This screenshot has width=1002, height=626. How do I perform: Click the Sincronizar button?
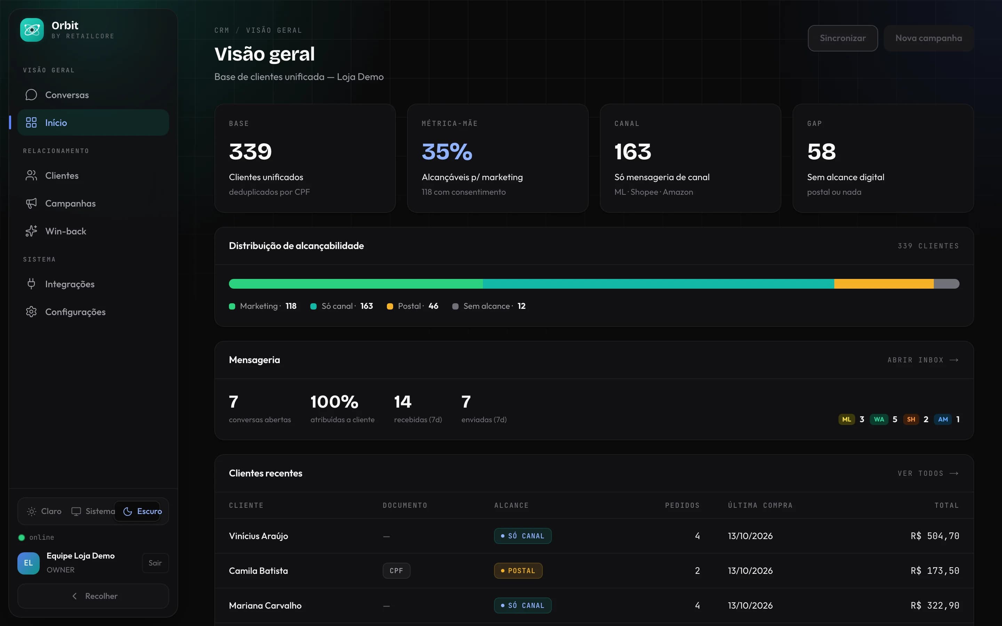[843, 38]
